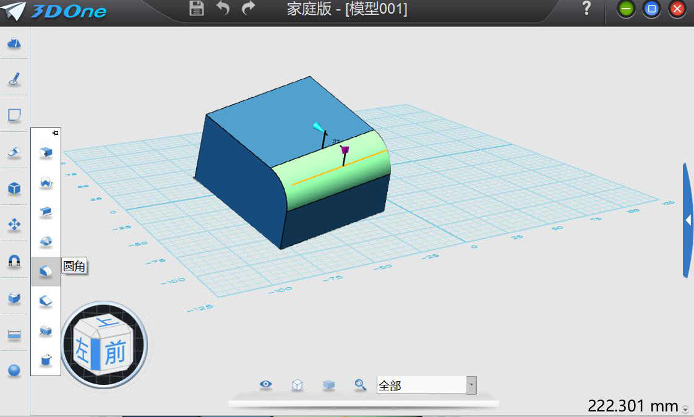Select the basic solids cube icon in sidebar

coord(14,188)
